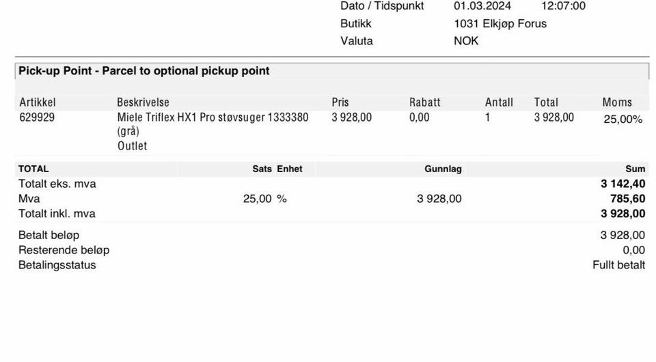656x362 pixels.
Task: Click the Fullt betalt status
Action: pyautogui.click(x=618, y=265)
